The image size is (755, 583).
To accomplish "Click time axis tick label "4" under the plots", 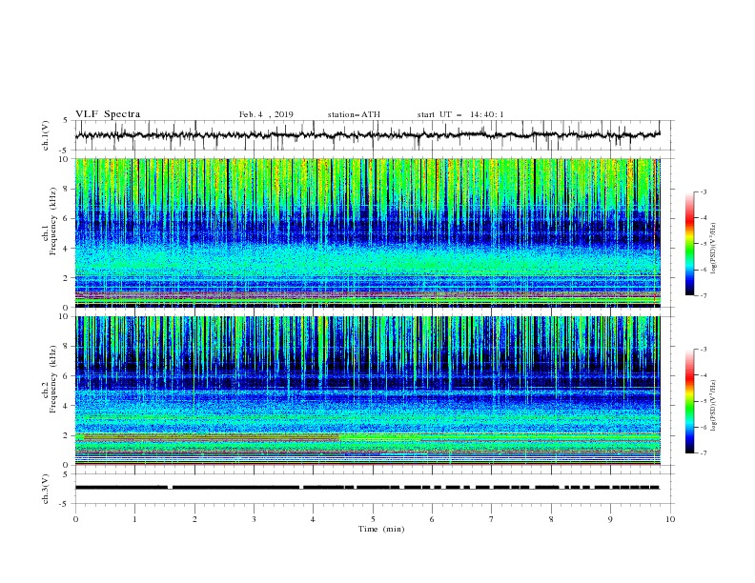I will coord(314,519).
